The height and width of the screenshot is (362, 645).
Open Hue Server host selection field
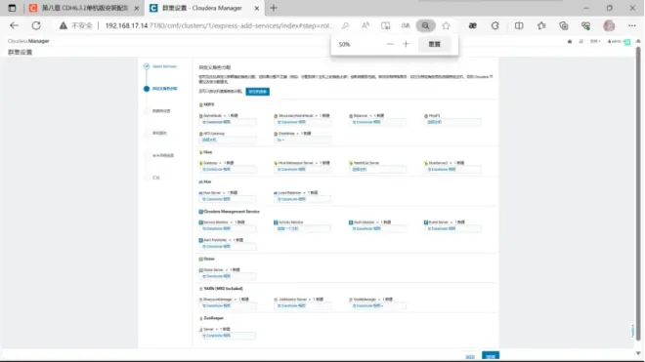(x=228, y=199)
